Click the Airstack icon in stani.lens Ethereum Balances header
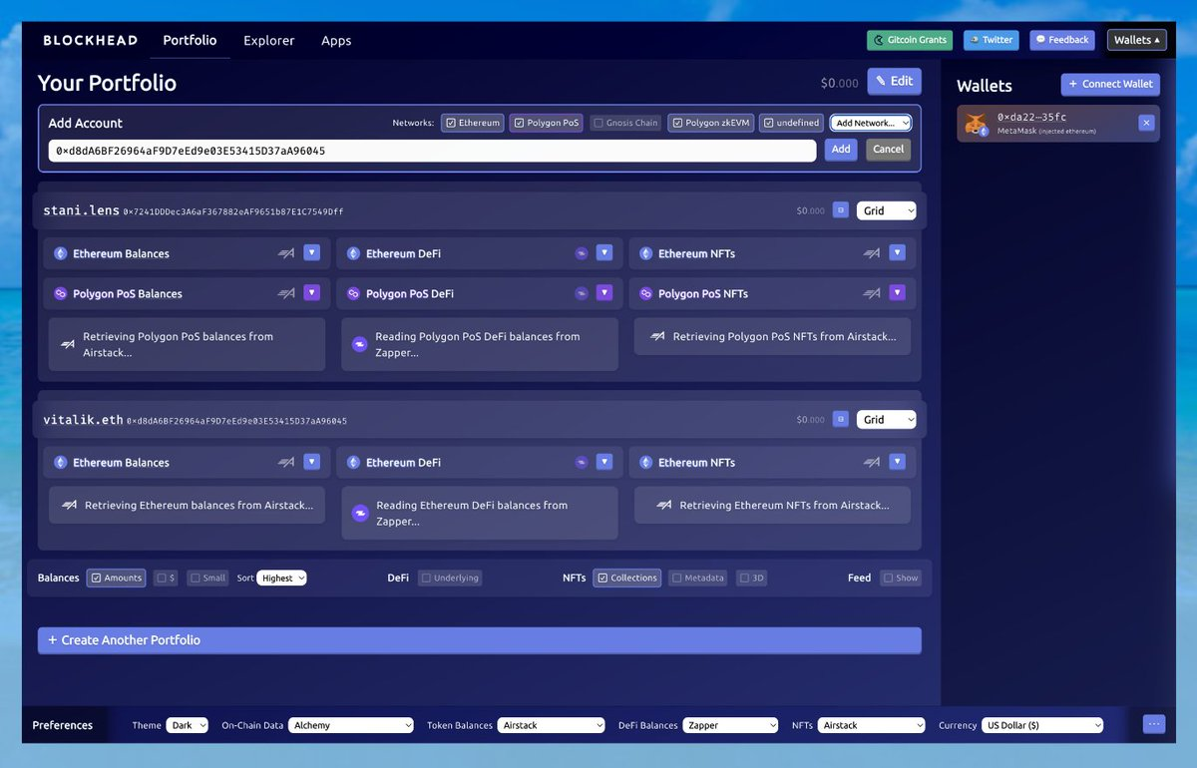The width and height of the screenshot is (1197, 768). (x=286, y=253)
